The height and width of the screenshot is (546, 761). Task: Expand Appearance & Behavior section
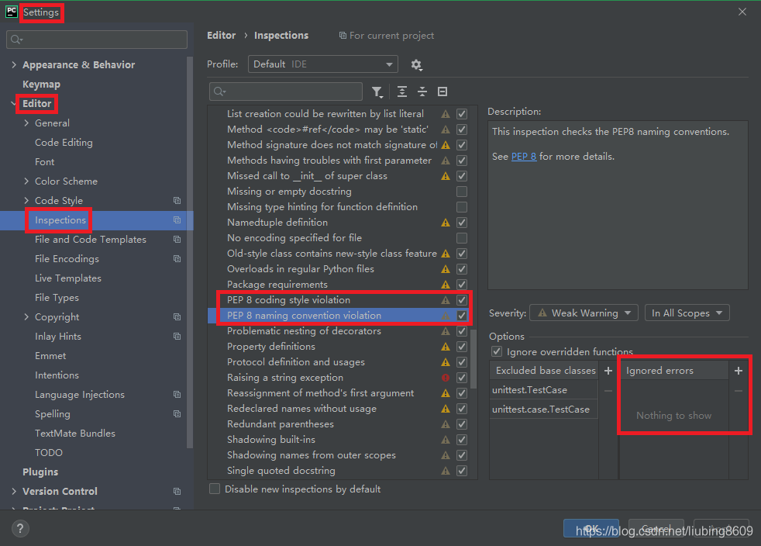[14, 64]
